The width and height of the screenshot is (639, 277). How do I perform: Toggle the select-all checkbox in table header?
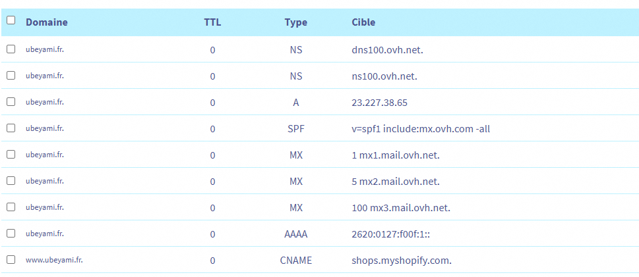tap(11, 20)
